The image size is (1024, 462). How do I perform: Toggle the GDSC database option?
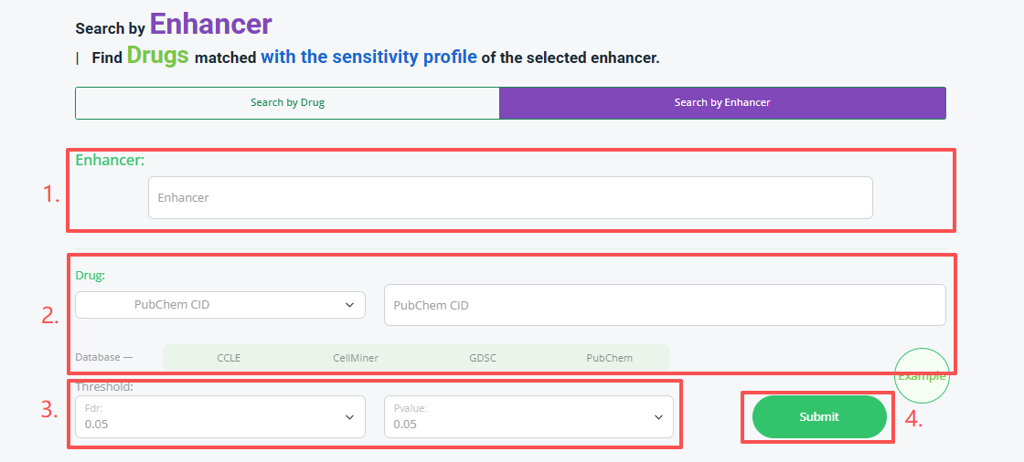(x=483, y=358)
